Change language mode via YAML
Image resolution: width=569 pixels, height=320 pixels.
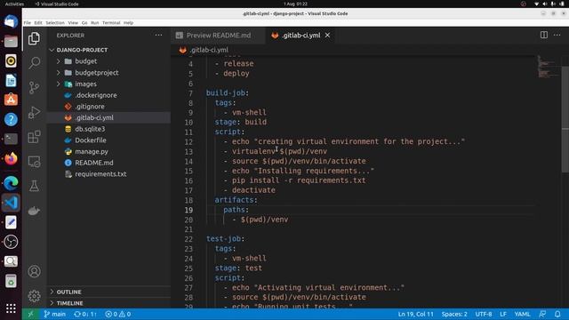point(522,314)
